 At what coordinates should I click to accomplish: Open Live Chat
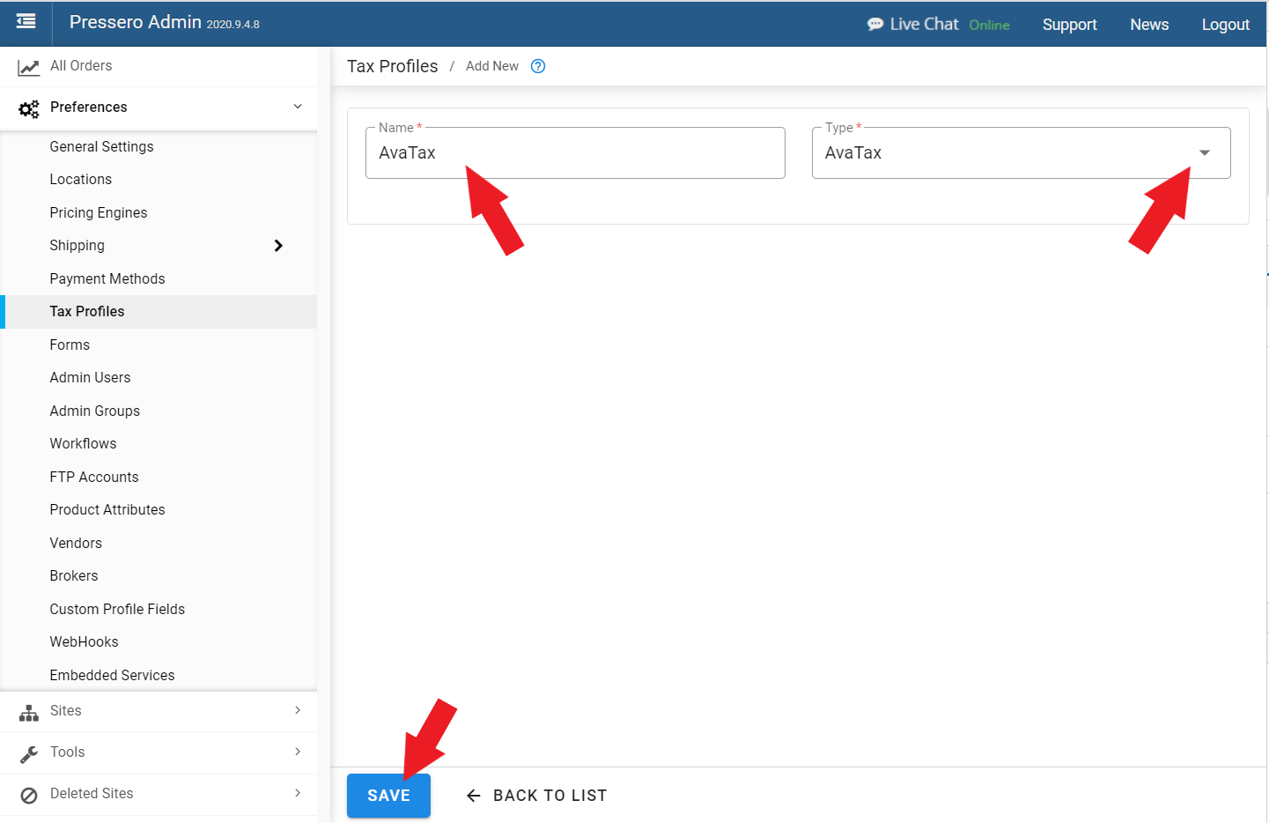click(x=924, y=25)
